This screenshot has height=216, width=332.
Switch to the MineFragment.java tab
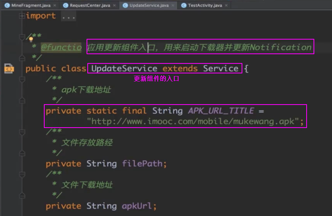coord(31,5)
